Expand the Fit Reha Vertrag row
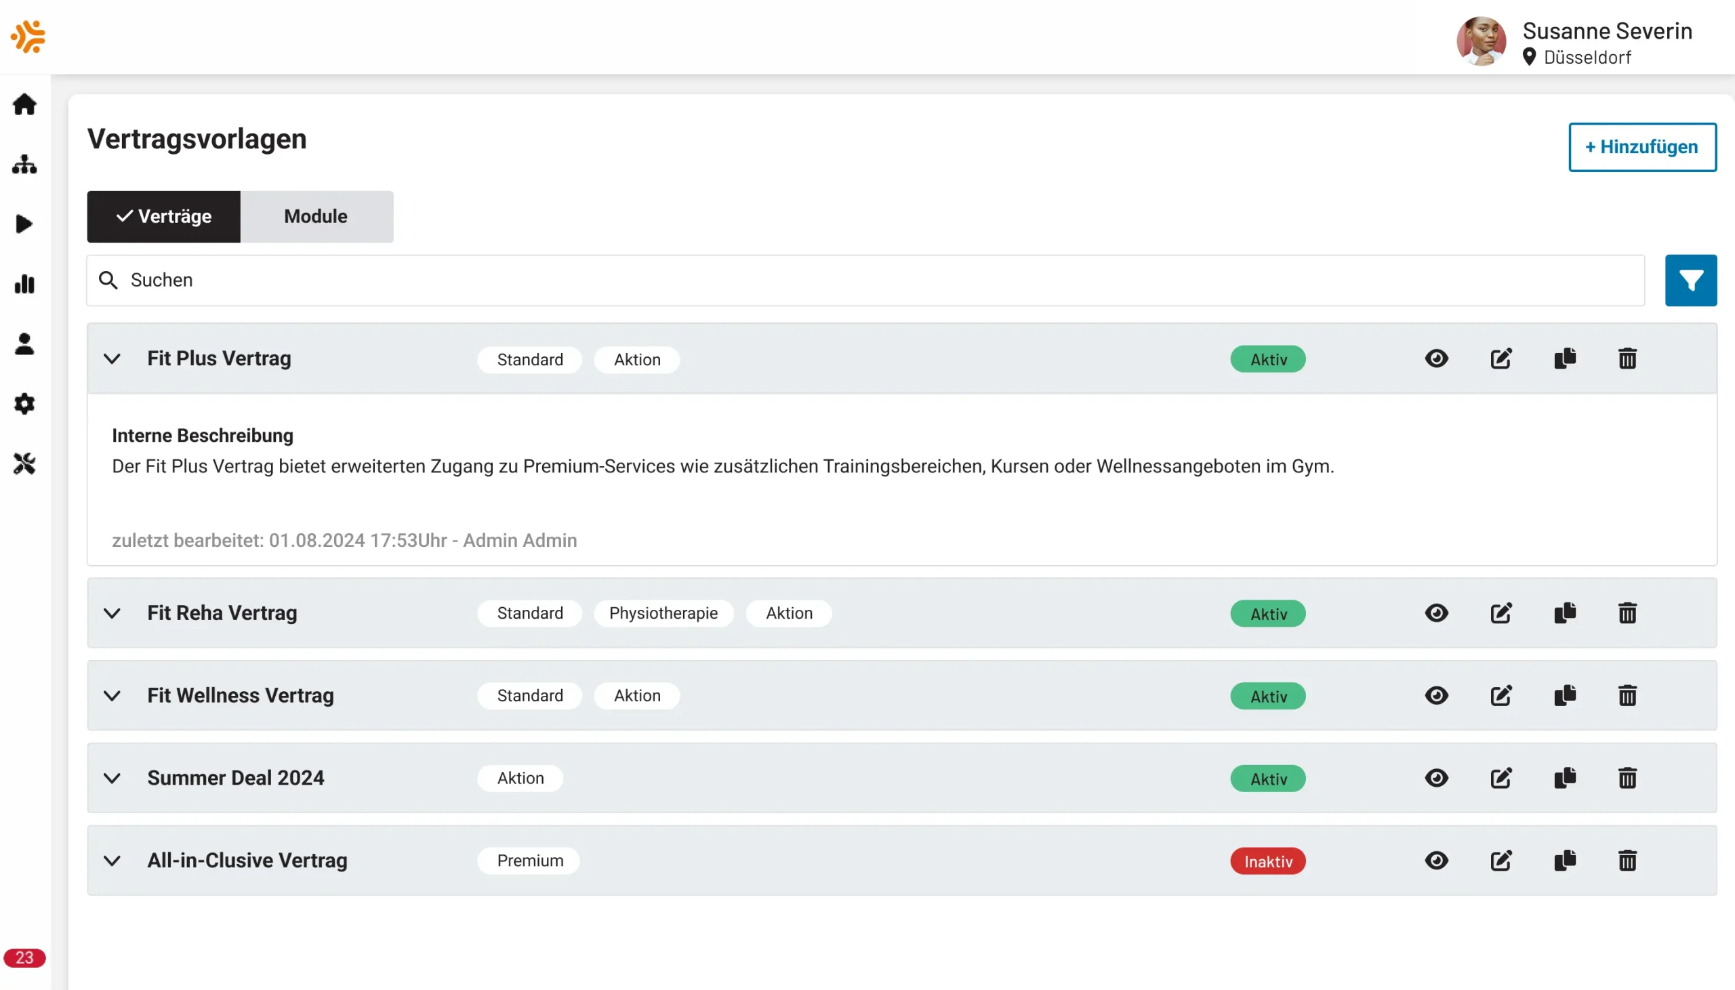Viewport: 1735px width, 990px height. 113,613
